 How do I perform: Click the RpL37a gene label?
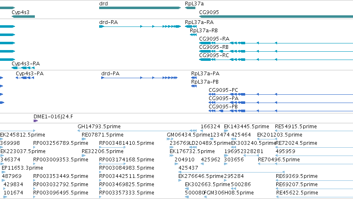pos(194,4)
